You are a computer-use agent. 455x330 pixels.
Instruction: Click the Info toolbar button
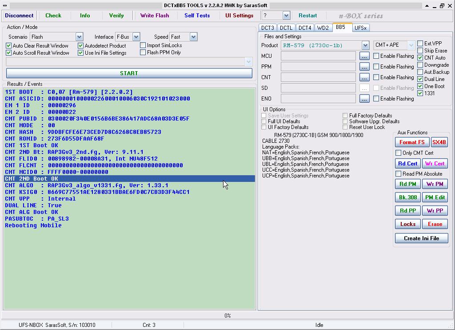tap(85, 16)
